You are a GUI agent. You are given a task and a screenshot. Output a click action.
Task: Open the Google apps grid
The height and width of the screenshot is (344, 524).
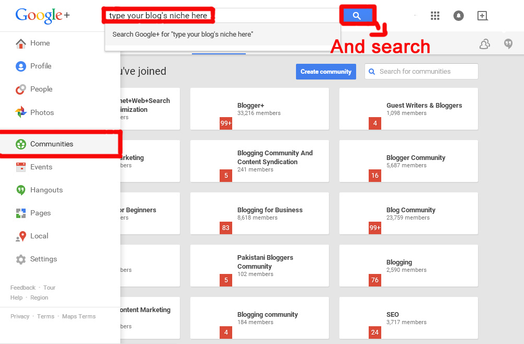(435, 16)
